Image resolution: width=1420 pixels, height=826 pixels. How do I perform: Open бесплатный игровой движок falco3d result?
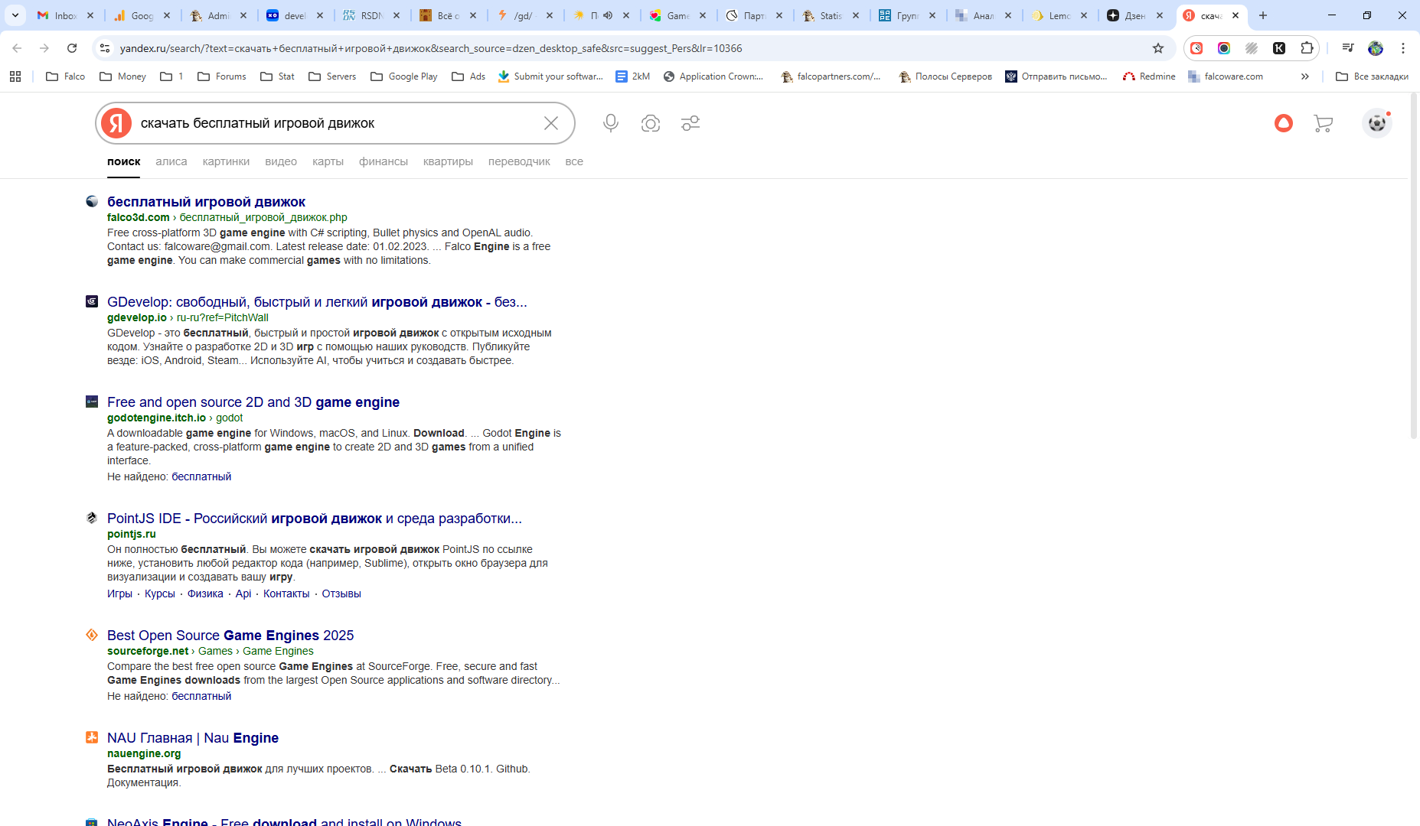pos(206,202)
